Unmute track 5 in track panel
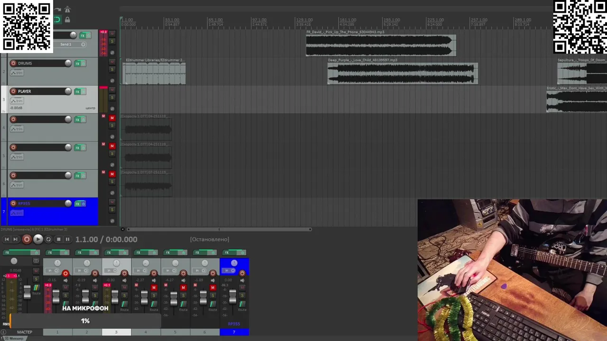 click(112, 146)
